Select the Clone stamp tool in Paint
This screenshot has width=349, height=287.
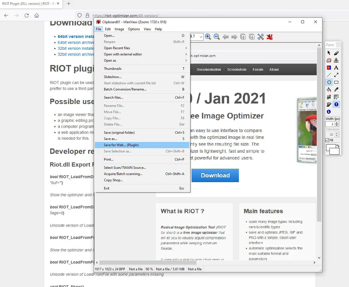336,60
